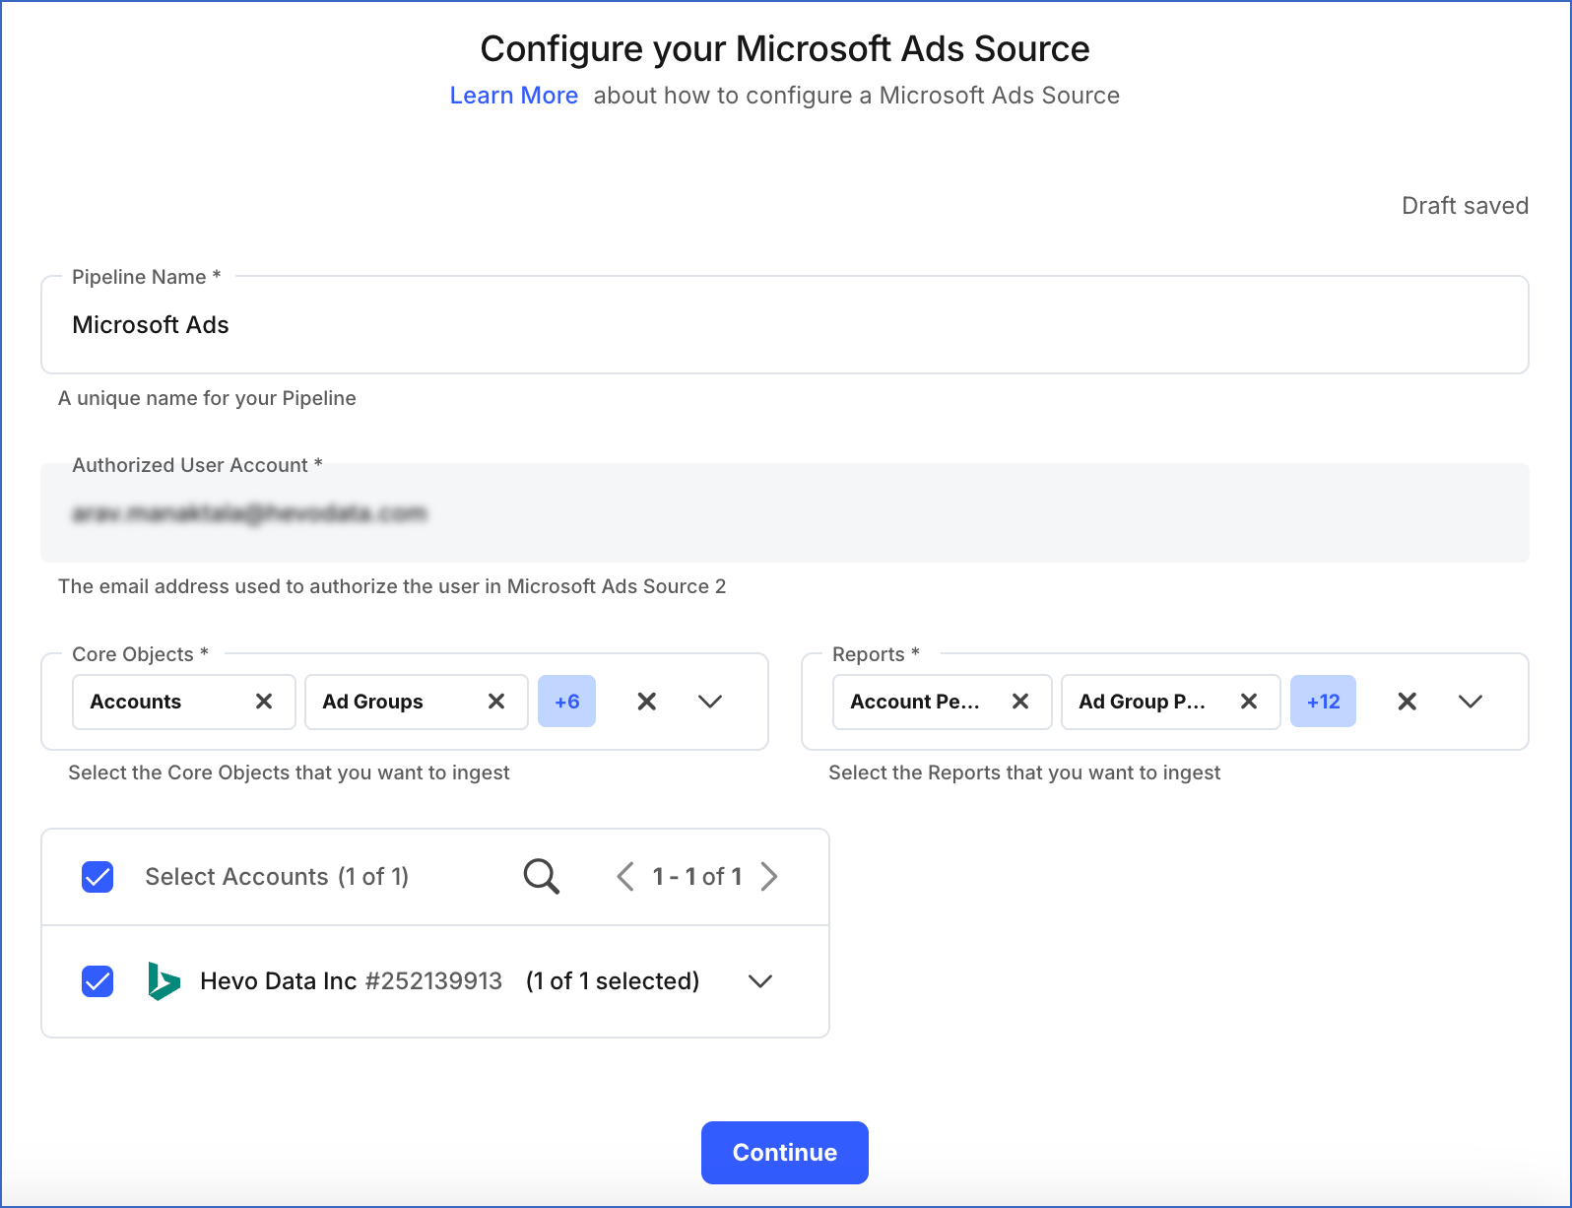Viewport: 1572px width, 1208px height.
Task: Open the Core Objects dropdown arrow
Action: coord(710,702)
